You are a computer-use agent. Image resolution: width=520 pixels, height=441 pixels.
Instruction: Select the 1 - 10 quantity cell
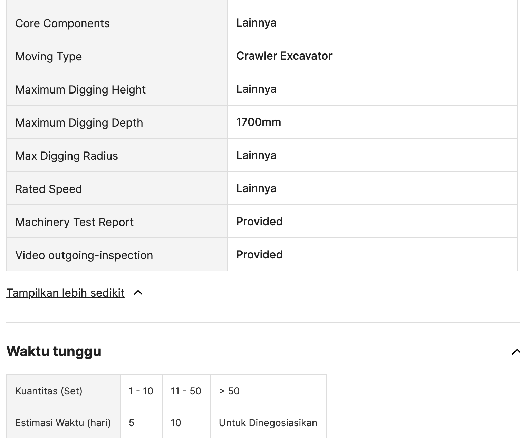point(141,391)
